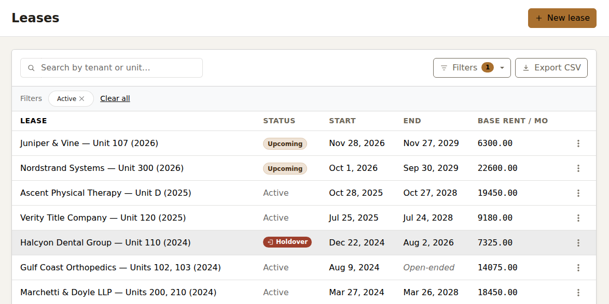Open Gulf Coast Orthopedics — Units 102, 103
609x304 pixels.
(x=120, y=268)
